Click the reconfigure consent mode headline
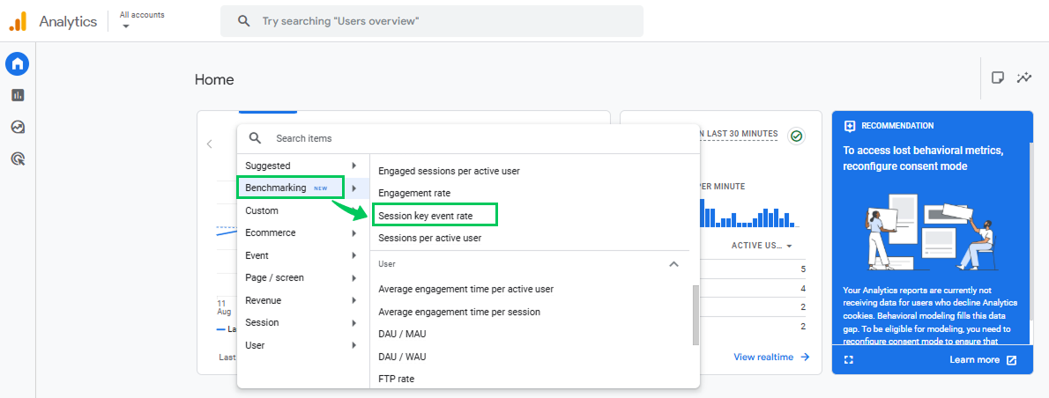Image resolution: width=1049 pixels, height=398 pixels. click(x=923, y=158)
